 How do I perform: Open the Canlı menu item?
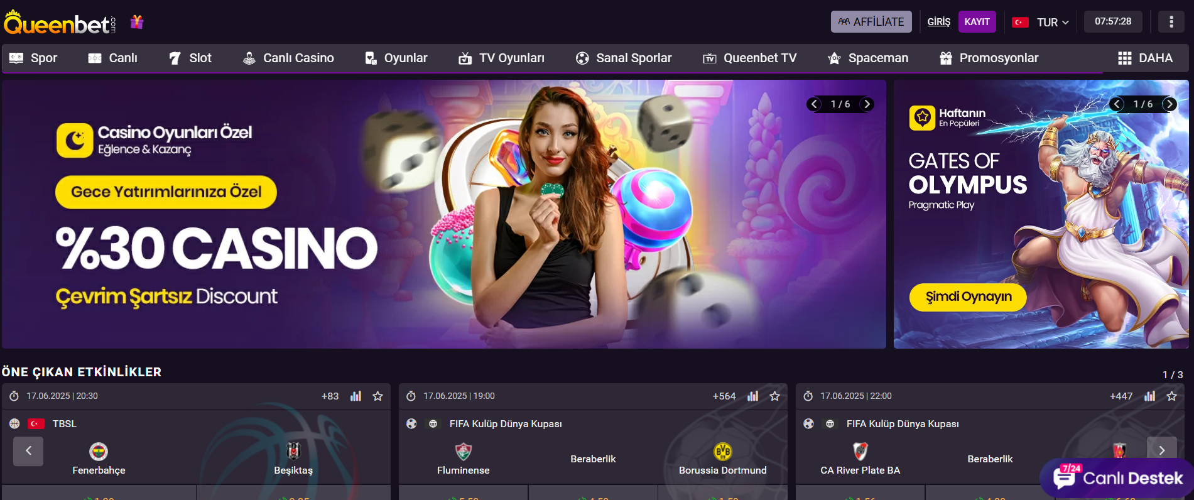tap(113, 58)
